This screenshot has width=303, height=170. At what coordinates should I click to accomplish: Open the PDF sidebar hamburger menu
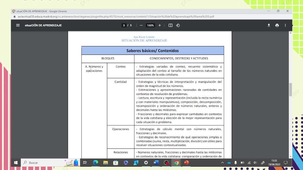[18, 25]
